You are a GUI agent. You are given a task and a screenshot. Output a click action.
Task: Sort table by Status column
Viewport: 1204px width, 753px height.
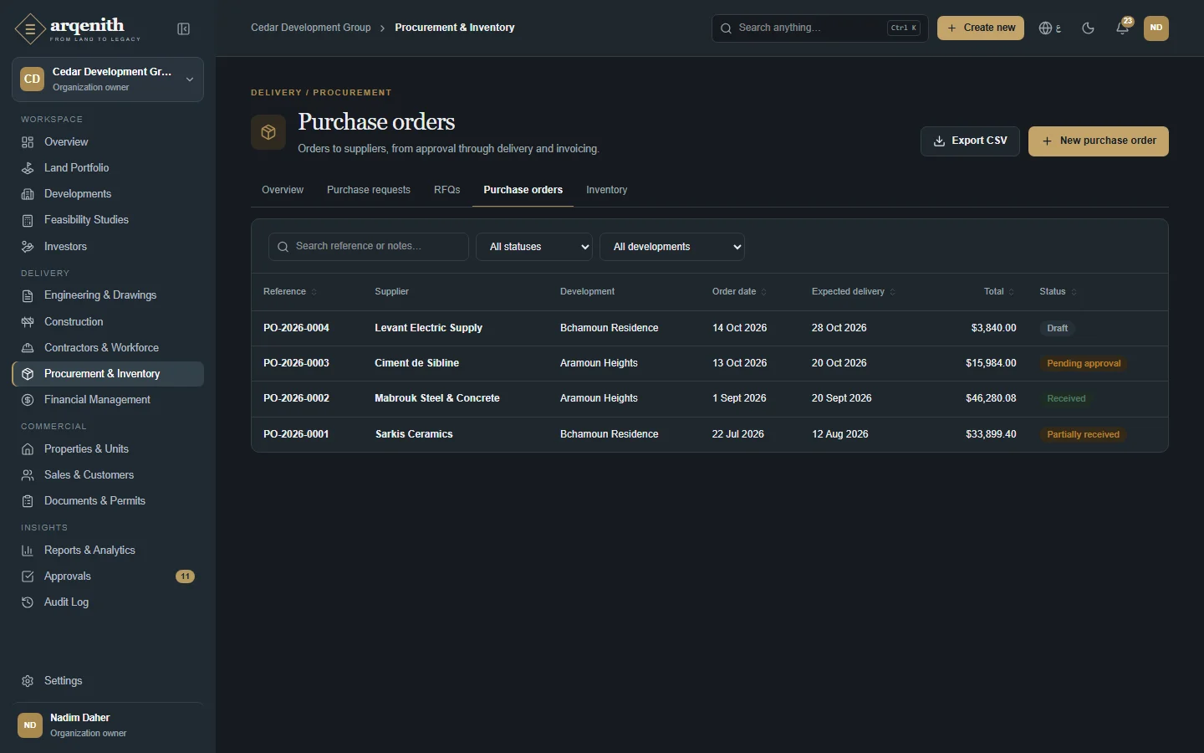coord(1058,292)
